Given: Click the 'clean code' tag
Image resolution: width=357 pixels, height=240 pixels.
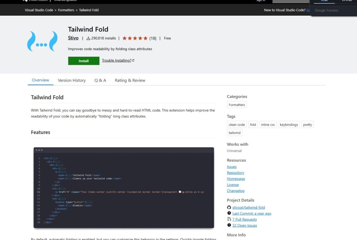Looking at the screenshot, I should click(237, 125).
